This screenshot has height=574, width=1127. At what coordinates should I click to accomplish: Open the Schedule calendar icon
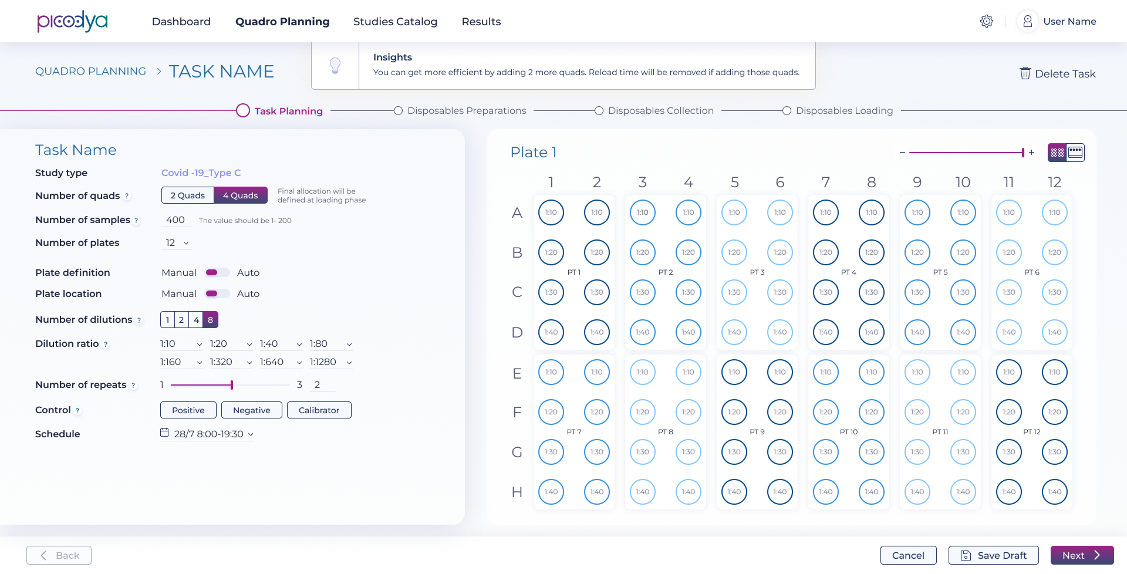(x=164, y=433)
